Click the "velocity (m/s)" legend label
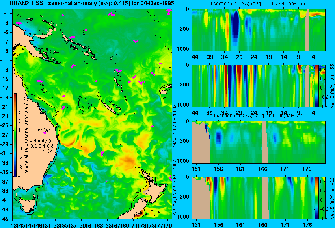The height and width of the screenshot is (228, 335). click(x=44, y=141)
